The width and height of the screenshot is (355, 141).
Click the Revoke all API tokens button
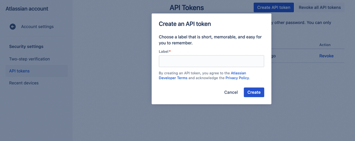pyautogui.click(x=320, y=7)
